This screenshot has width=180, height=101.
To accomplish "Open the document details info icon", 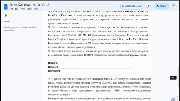I will point(43,5).
